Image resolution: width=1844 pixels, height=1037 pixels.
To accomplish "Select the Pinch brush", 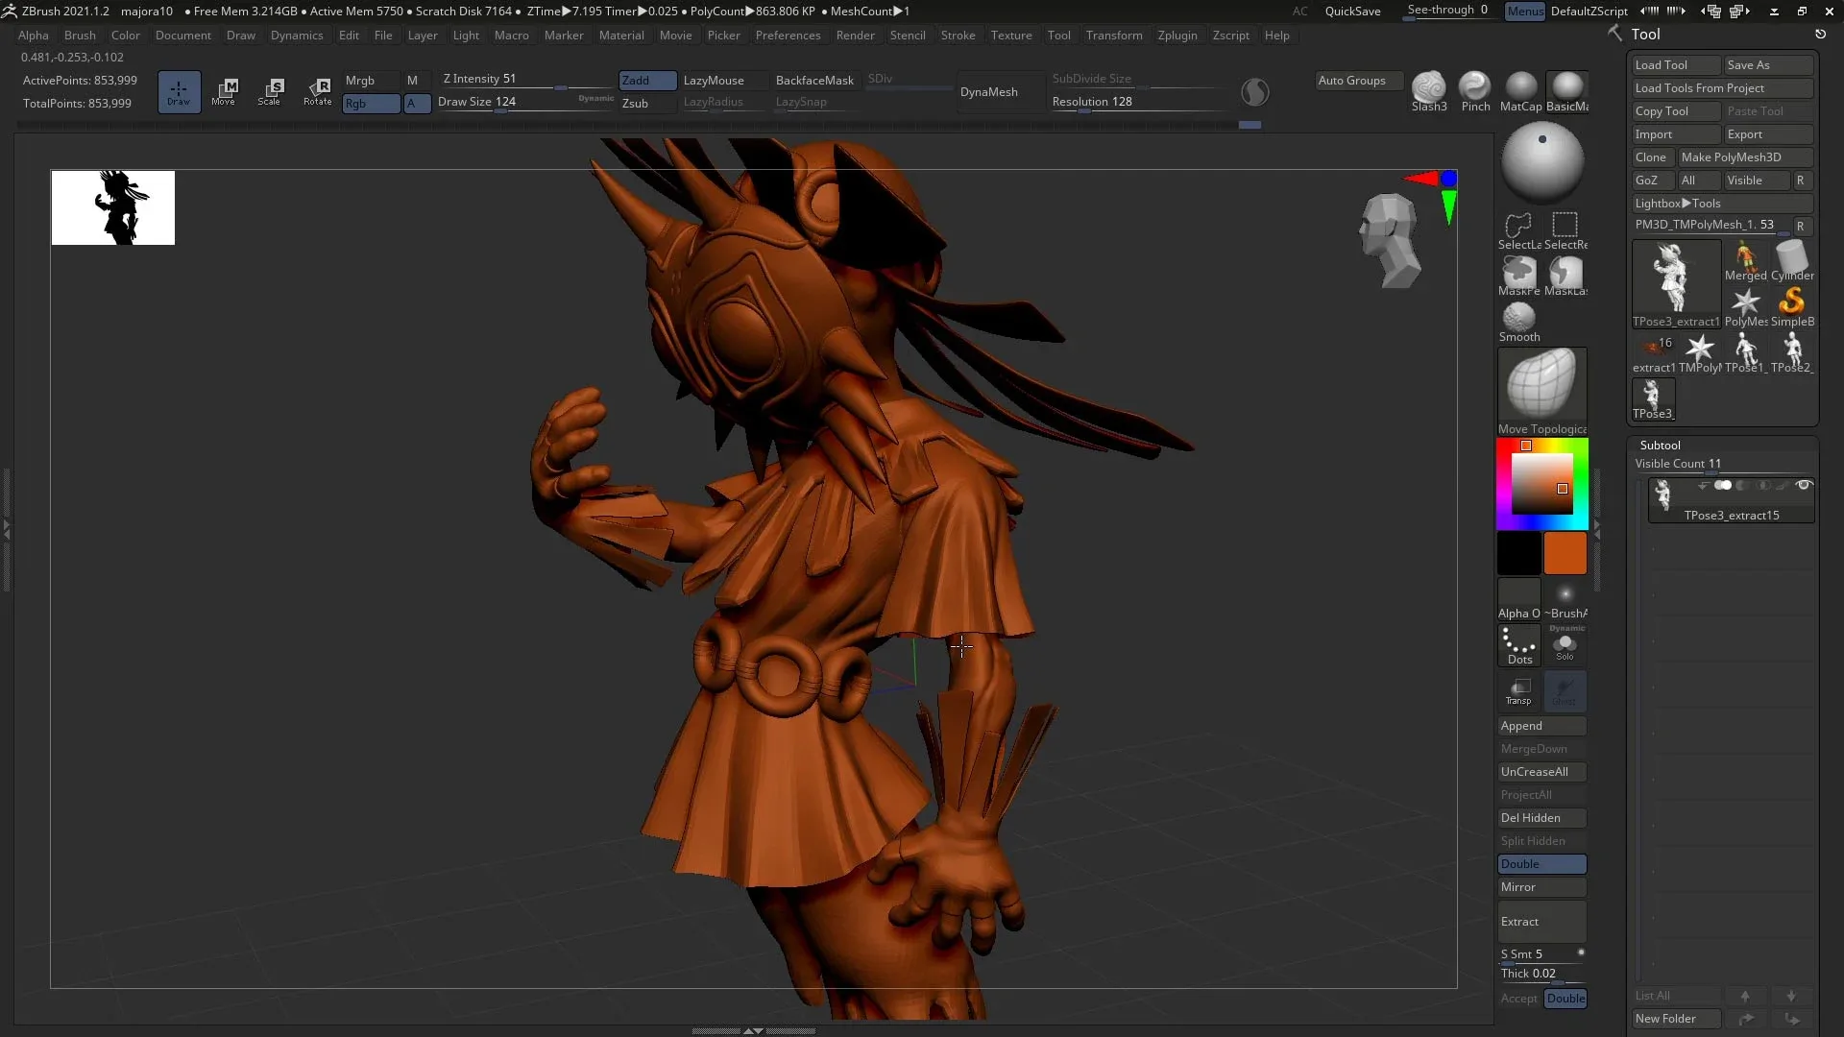I will [x=1474, y=91].
